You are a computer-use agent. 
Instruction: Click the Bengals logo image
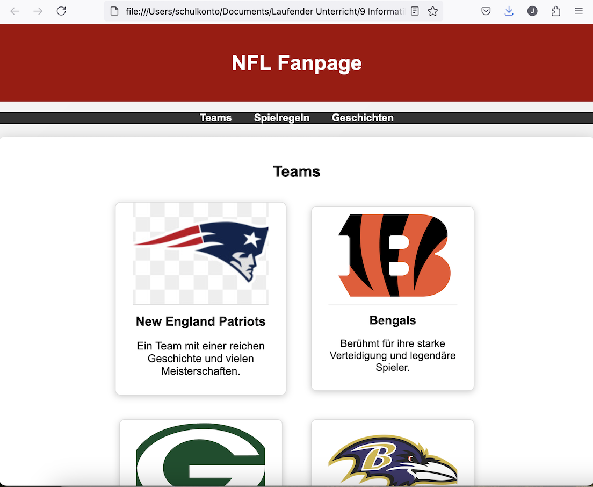tap(393, 255)
